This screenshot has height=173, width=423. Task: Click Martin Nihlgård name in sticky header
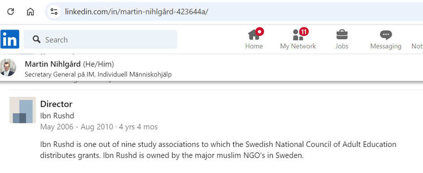pos(53,65)
